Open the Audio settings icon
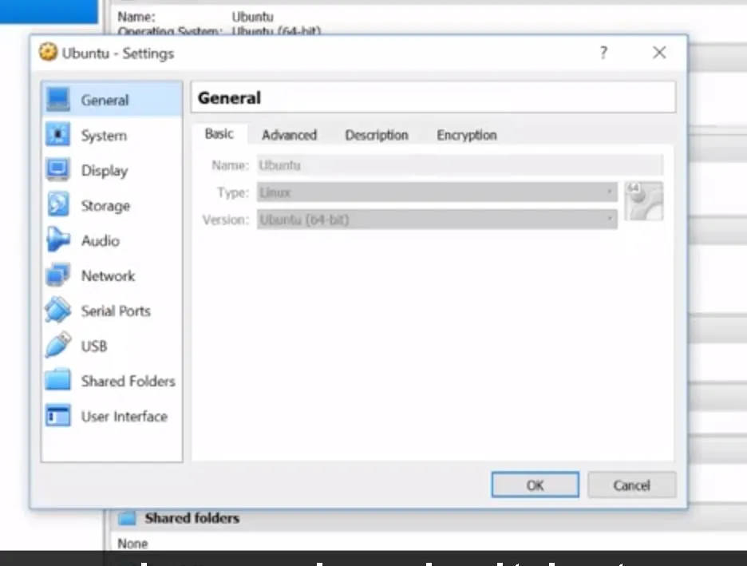 click(x=58, y=239)
